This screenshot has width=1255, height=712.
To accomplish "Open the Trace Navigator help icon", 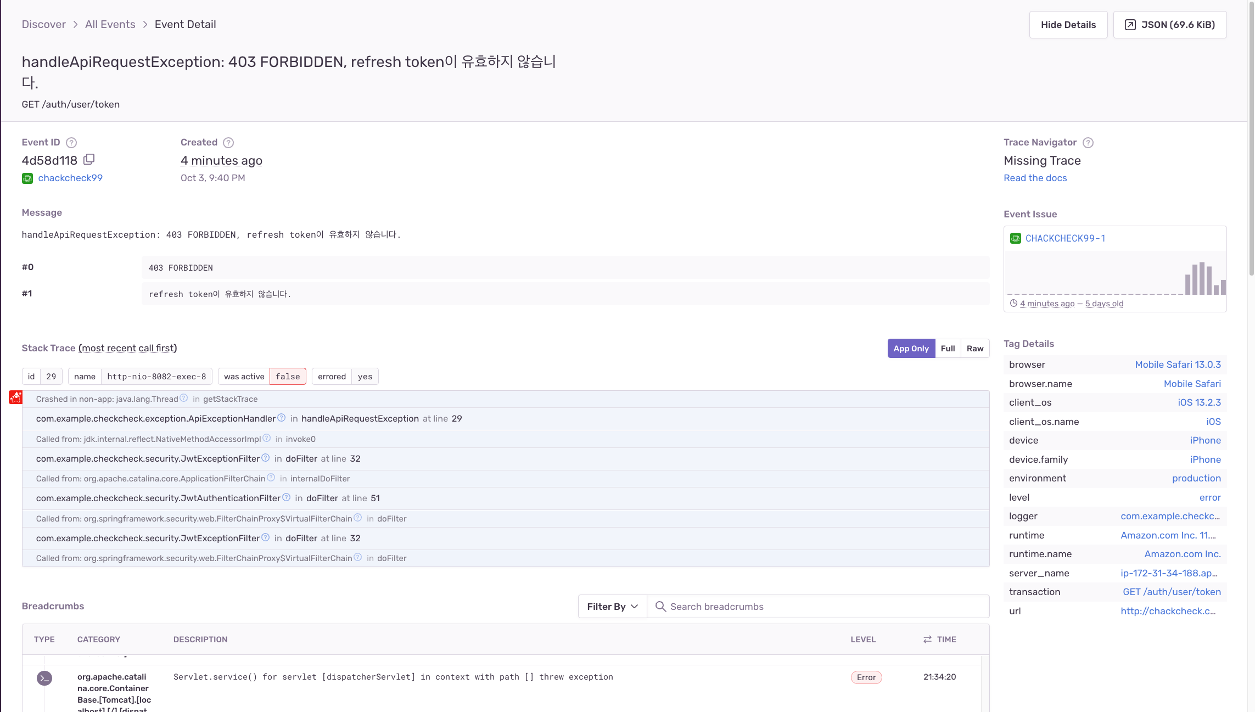I will tap(1089, 142).
